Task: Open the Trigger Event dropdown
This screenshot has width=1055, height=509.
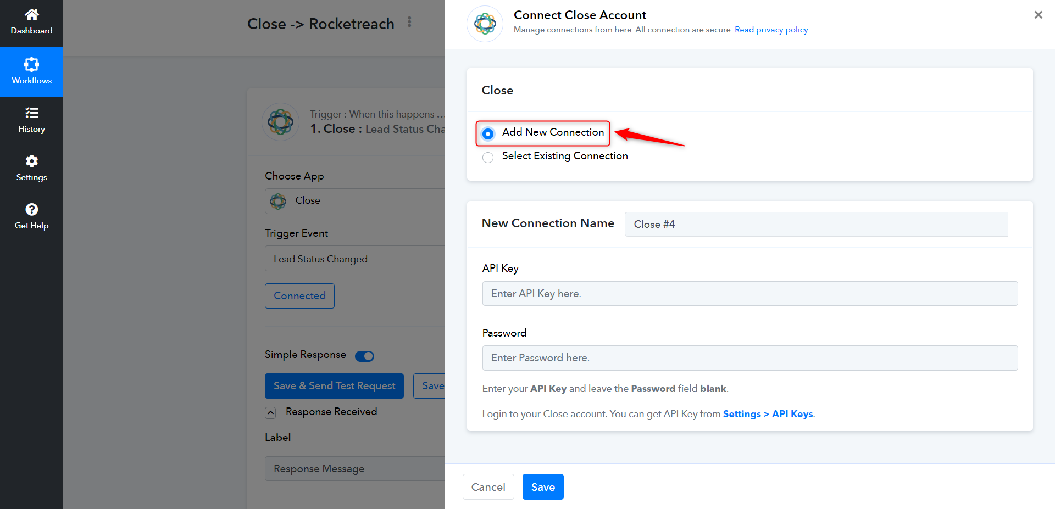Action: (x=355, y=259)
